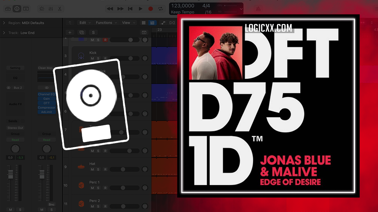
Task: Open the Mixer faders icon
Action: pos(51,9)
